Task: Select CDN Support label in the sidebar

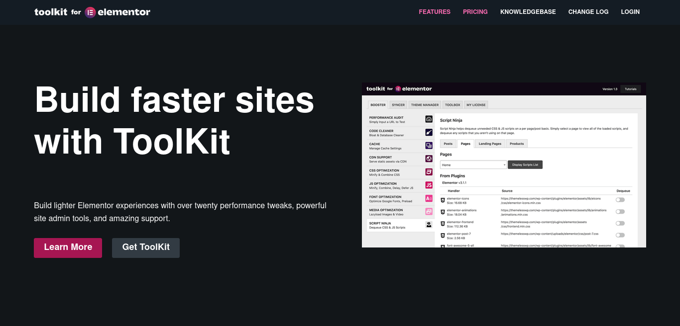Action: tap(380, 158)
